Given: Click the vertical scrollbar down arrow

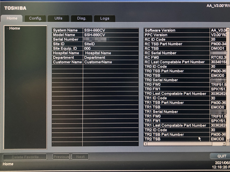Looking at the screenshot, I should pyautogui.click(x=228, y=140).
